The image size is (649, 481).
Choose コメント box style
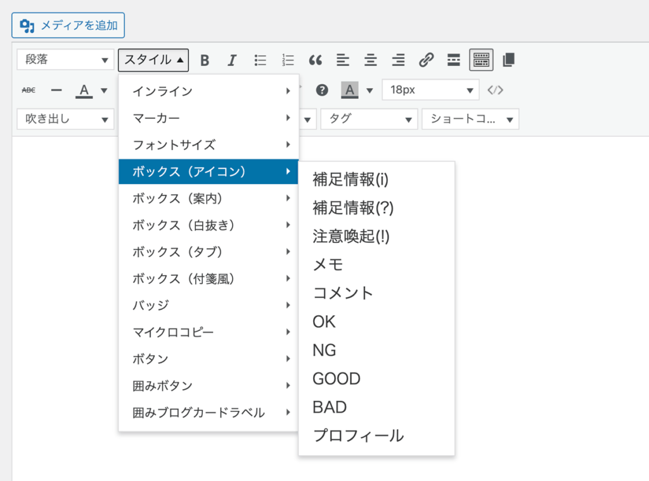point(376,293)
